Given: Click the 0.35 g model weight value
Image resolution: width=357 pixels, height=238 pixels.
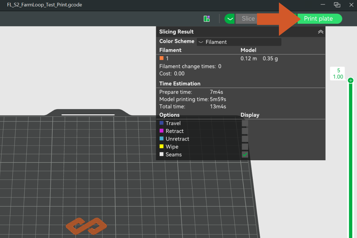Looking at the screenshot, I should coord(270,58).
